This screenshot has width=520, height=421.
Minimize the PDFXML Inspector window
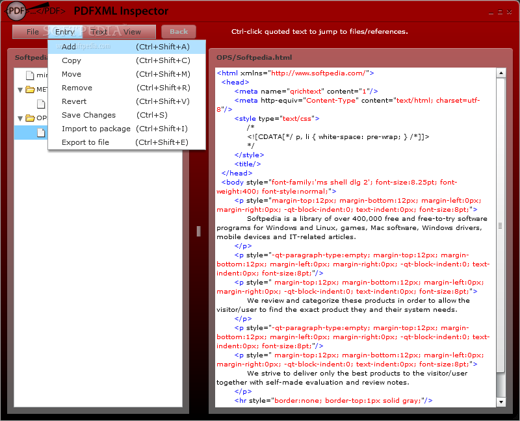(491, 12)
